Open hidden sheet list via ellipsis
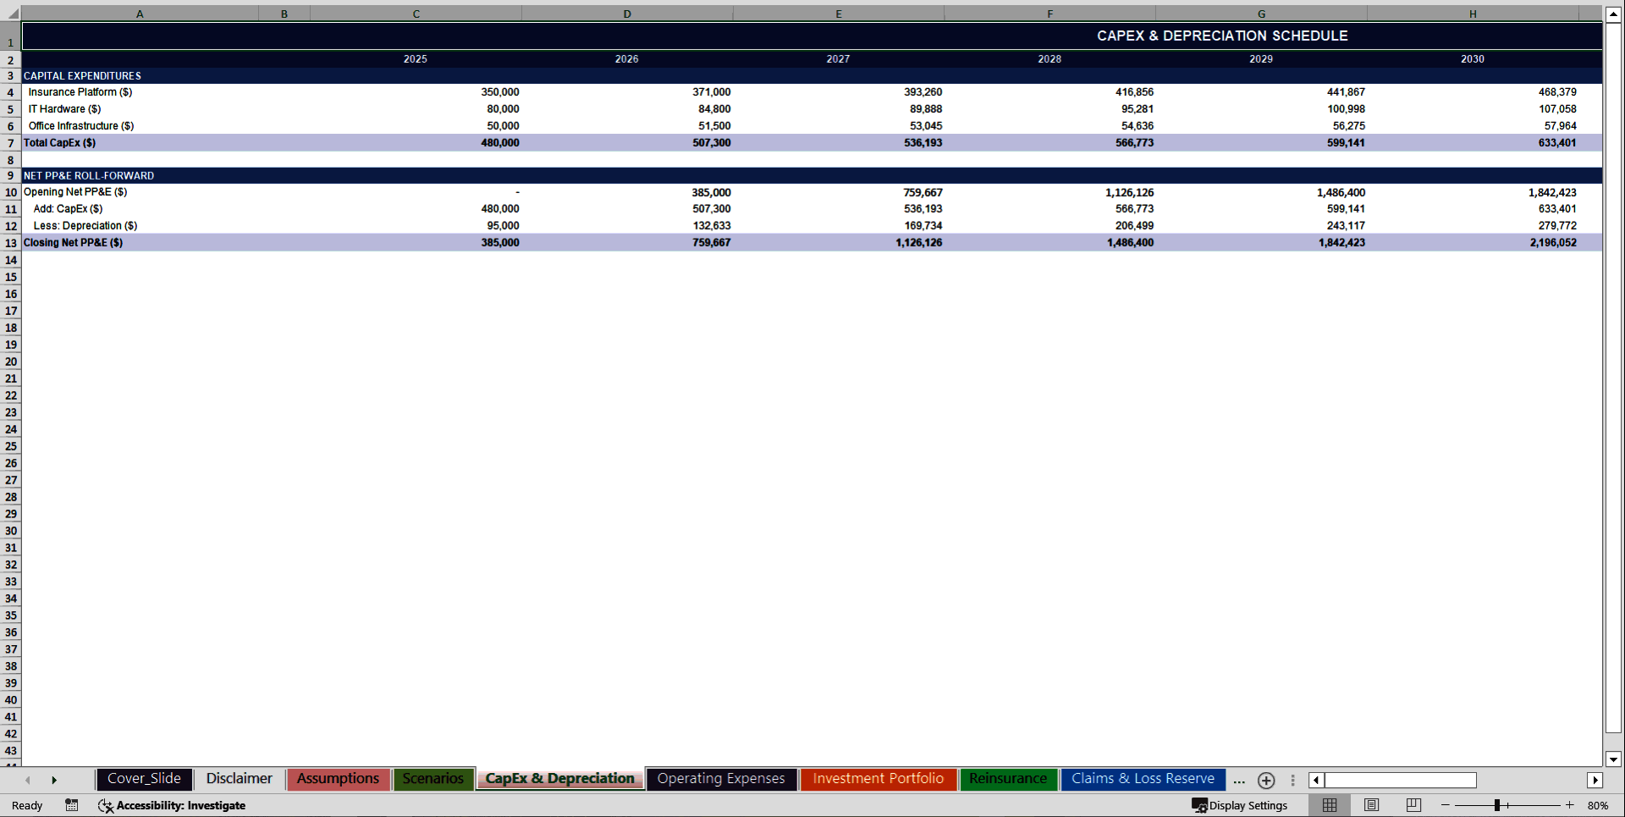 click(1239, 781)
